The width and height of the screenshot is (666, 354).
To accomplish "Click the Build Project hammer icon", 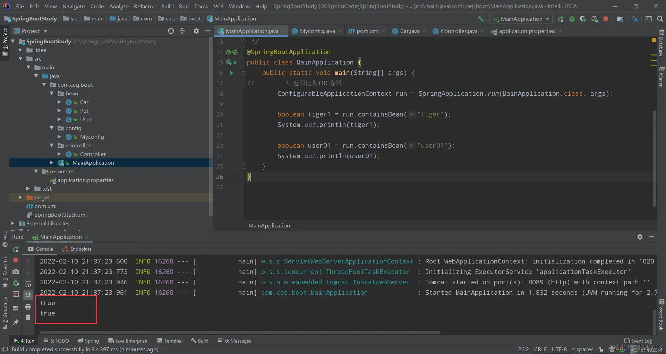I will (x=480, y=19).
